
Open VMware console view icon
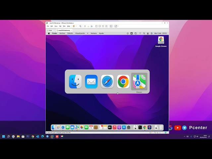[111, 26]
